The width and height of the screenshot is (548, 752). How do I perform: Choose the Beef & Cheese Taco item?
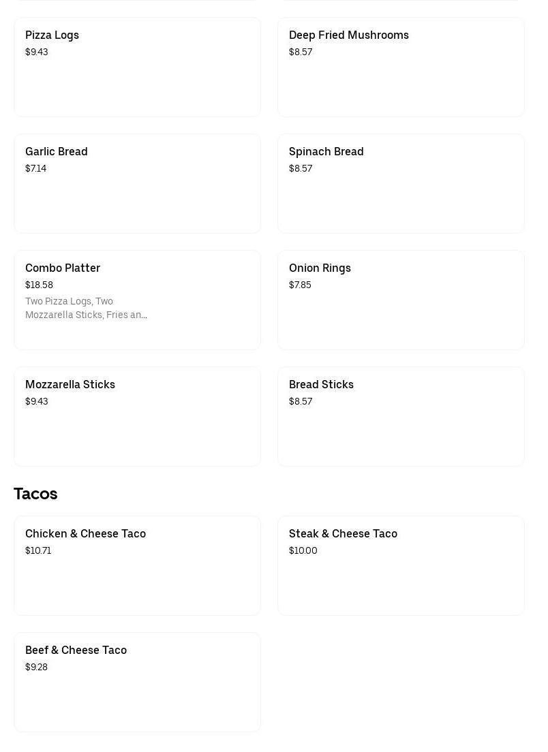(x=137, y=682)
